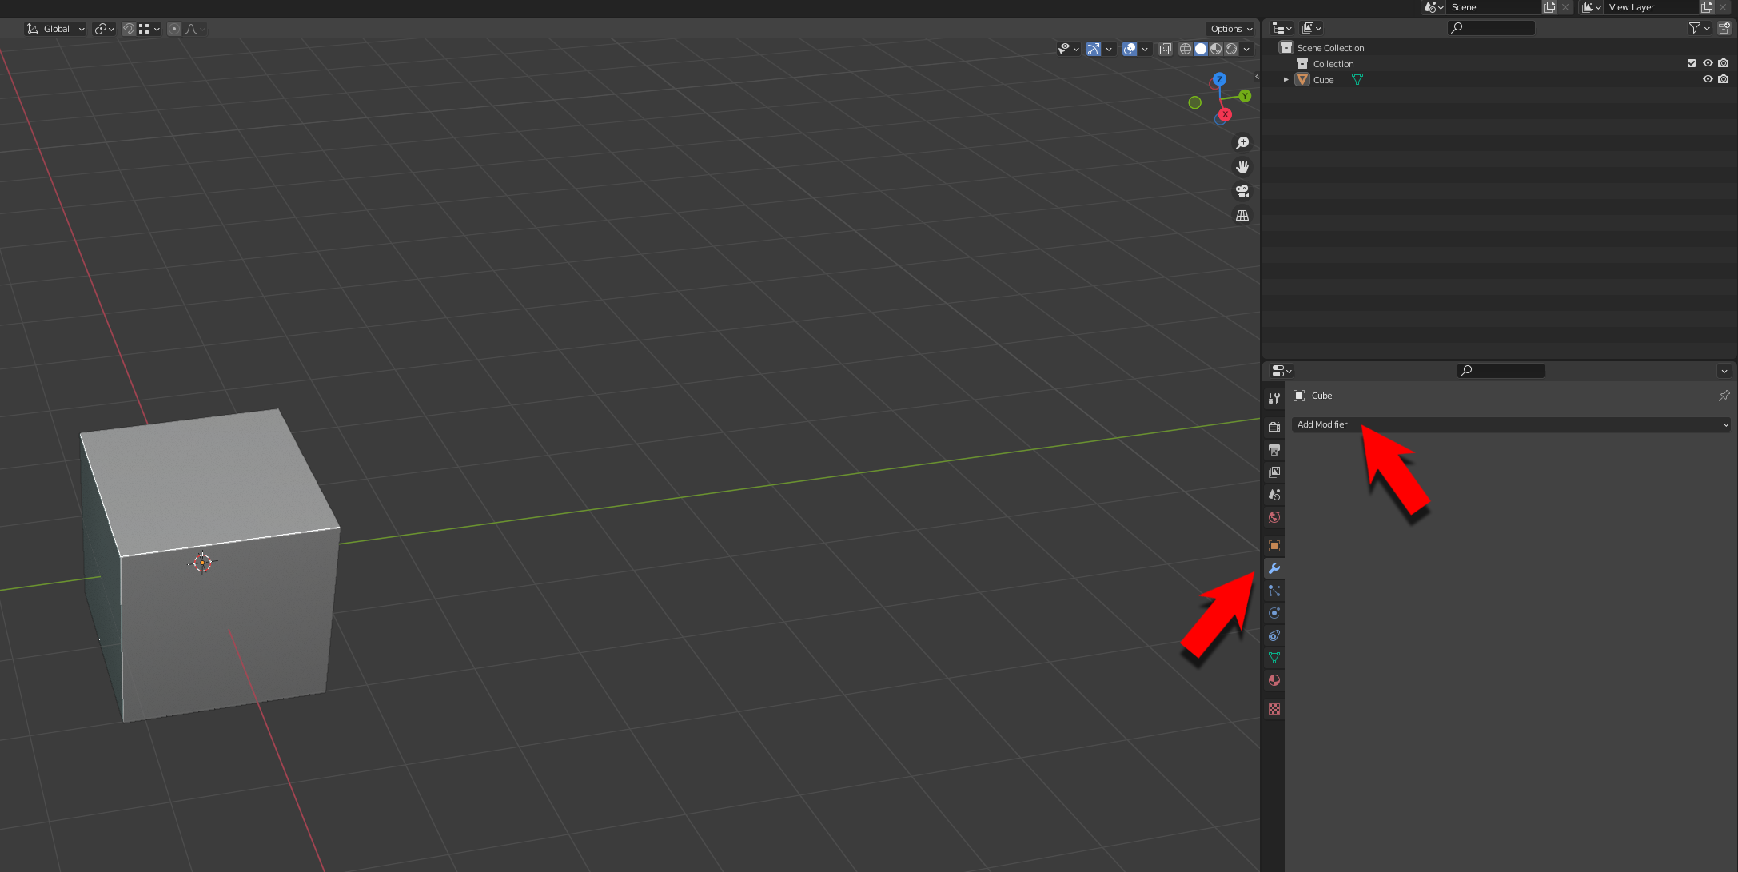Image resolution: width=1738 pixels, height=872 pixels.
Task: Expand the Cube tree item arrow
Action: [1286, 80]
